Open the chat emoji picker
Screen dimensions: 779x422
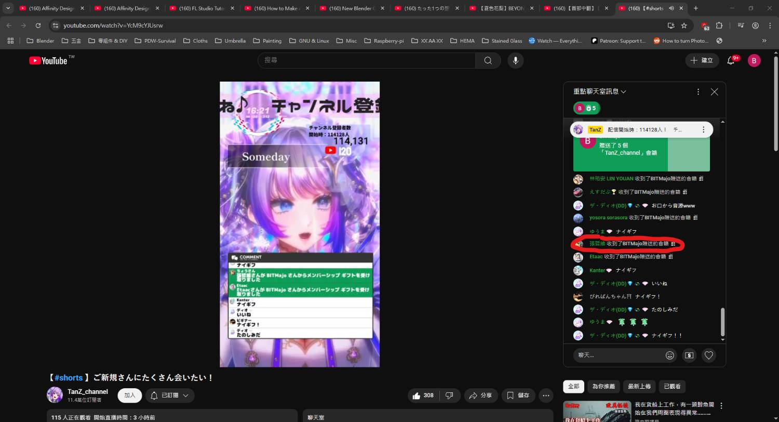(x=670, y=355)
